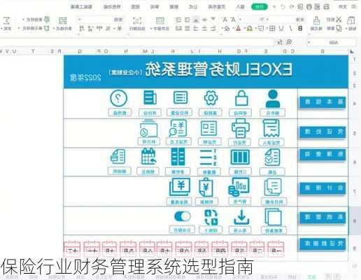Open the 公式 ribbon tab
The height and width of the screenshot is (280, 361).
192,7
